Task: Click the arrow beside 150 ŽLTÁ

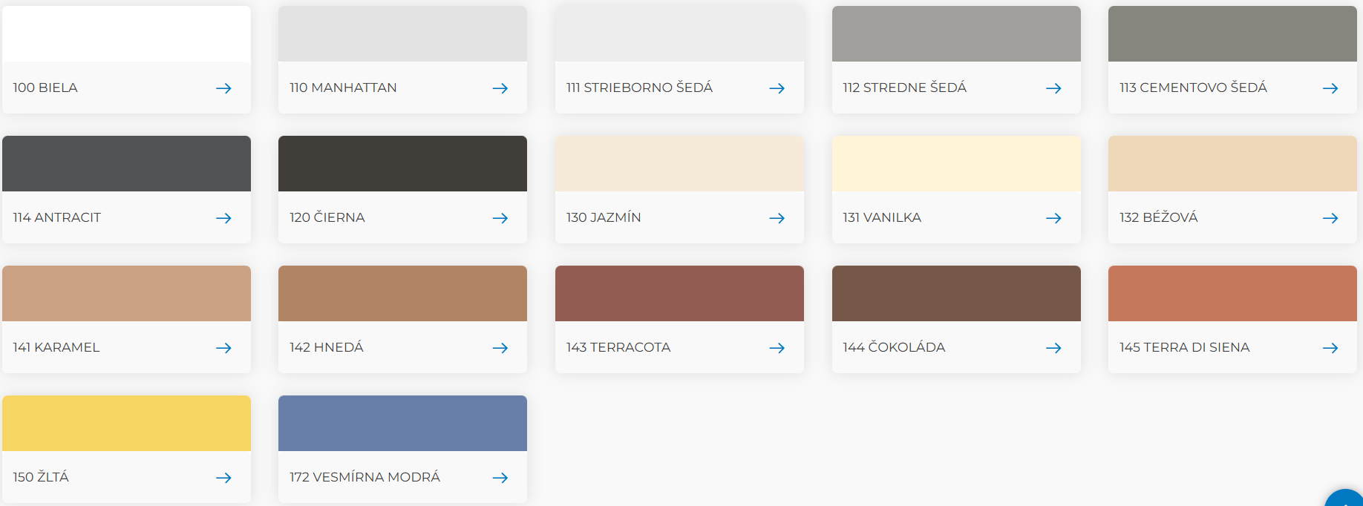Action: (x=223, y=478)
